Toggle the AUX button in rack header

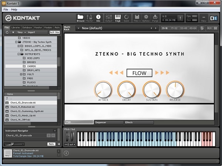[x=209, y=28]
